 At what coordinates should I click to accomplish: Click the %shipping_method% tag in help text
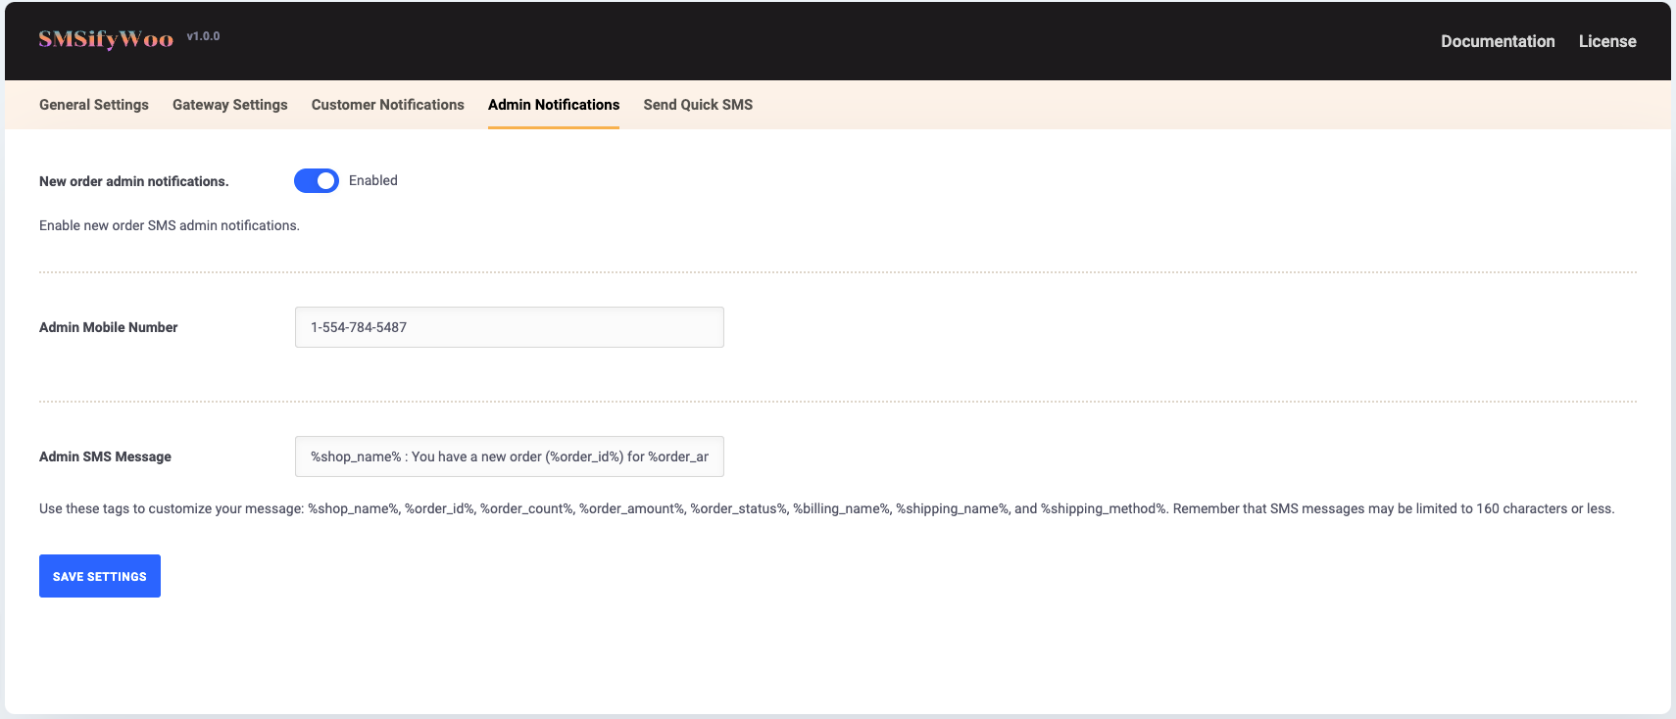coord(1103,508)
